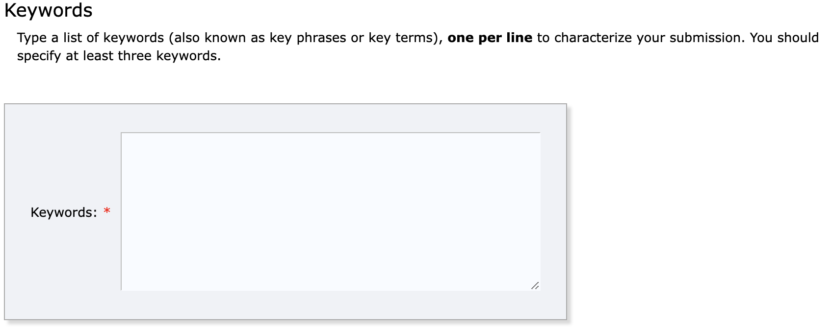Viewport: 832px width, 327px height.
Task: Select the "Keywords:" field label
Action: coord(64,212)
